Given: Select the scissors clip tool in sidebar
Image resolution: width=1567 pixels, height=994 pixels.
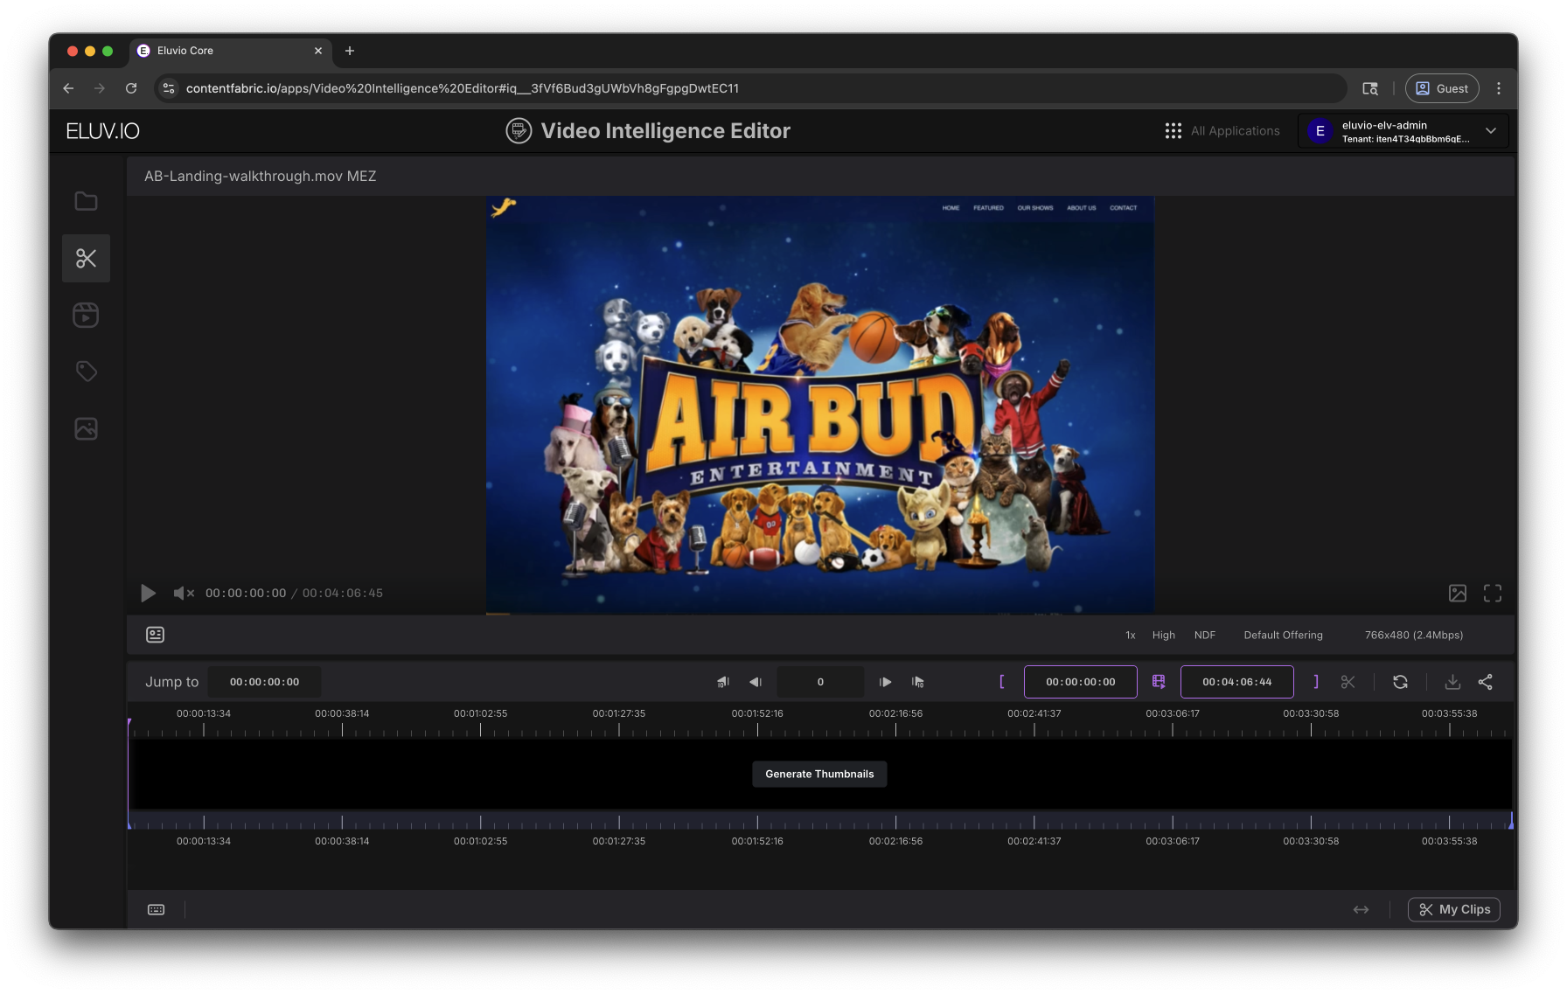Looking at the screenshot, I should 86,258.
